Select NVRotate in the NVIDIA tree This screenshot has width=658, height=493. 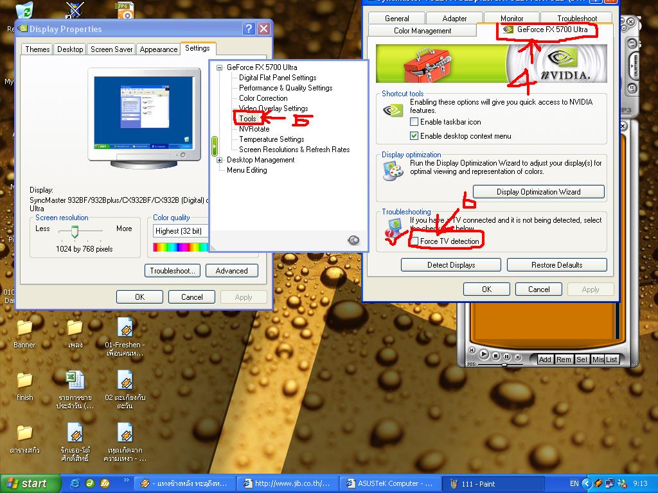[254, 129]
